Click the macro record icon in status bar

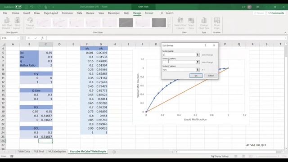(x=12, y=156)
